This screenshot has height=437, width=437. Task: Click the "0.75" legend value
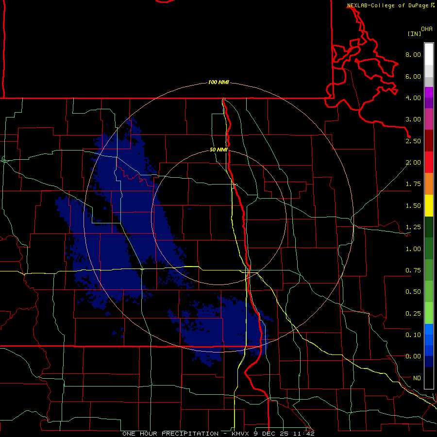[413, 270]
